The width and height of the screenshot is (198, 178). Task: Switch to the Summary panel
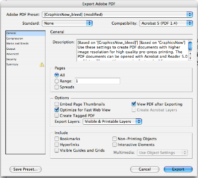[x=25, y=64]
